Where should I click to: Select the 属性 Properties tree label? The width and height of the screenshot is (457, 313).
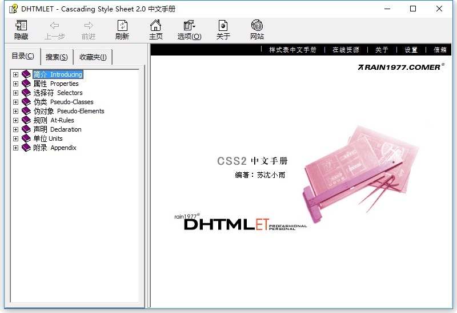click(55, 84)
